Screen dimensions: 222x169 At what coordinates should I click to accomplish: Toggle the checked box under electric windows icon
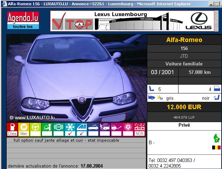tap(82, 134)
